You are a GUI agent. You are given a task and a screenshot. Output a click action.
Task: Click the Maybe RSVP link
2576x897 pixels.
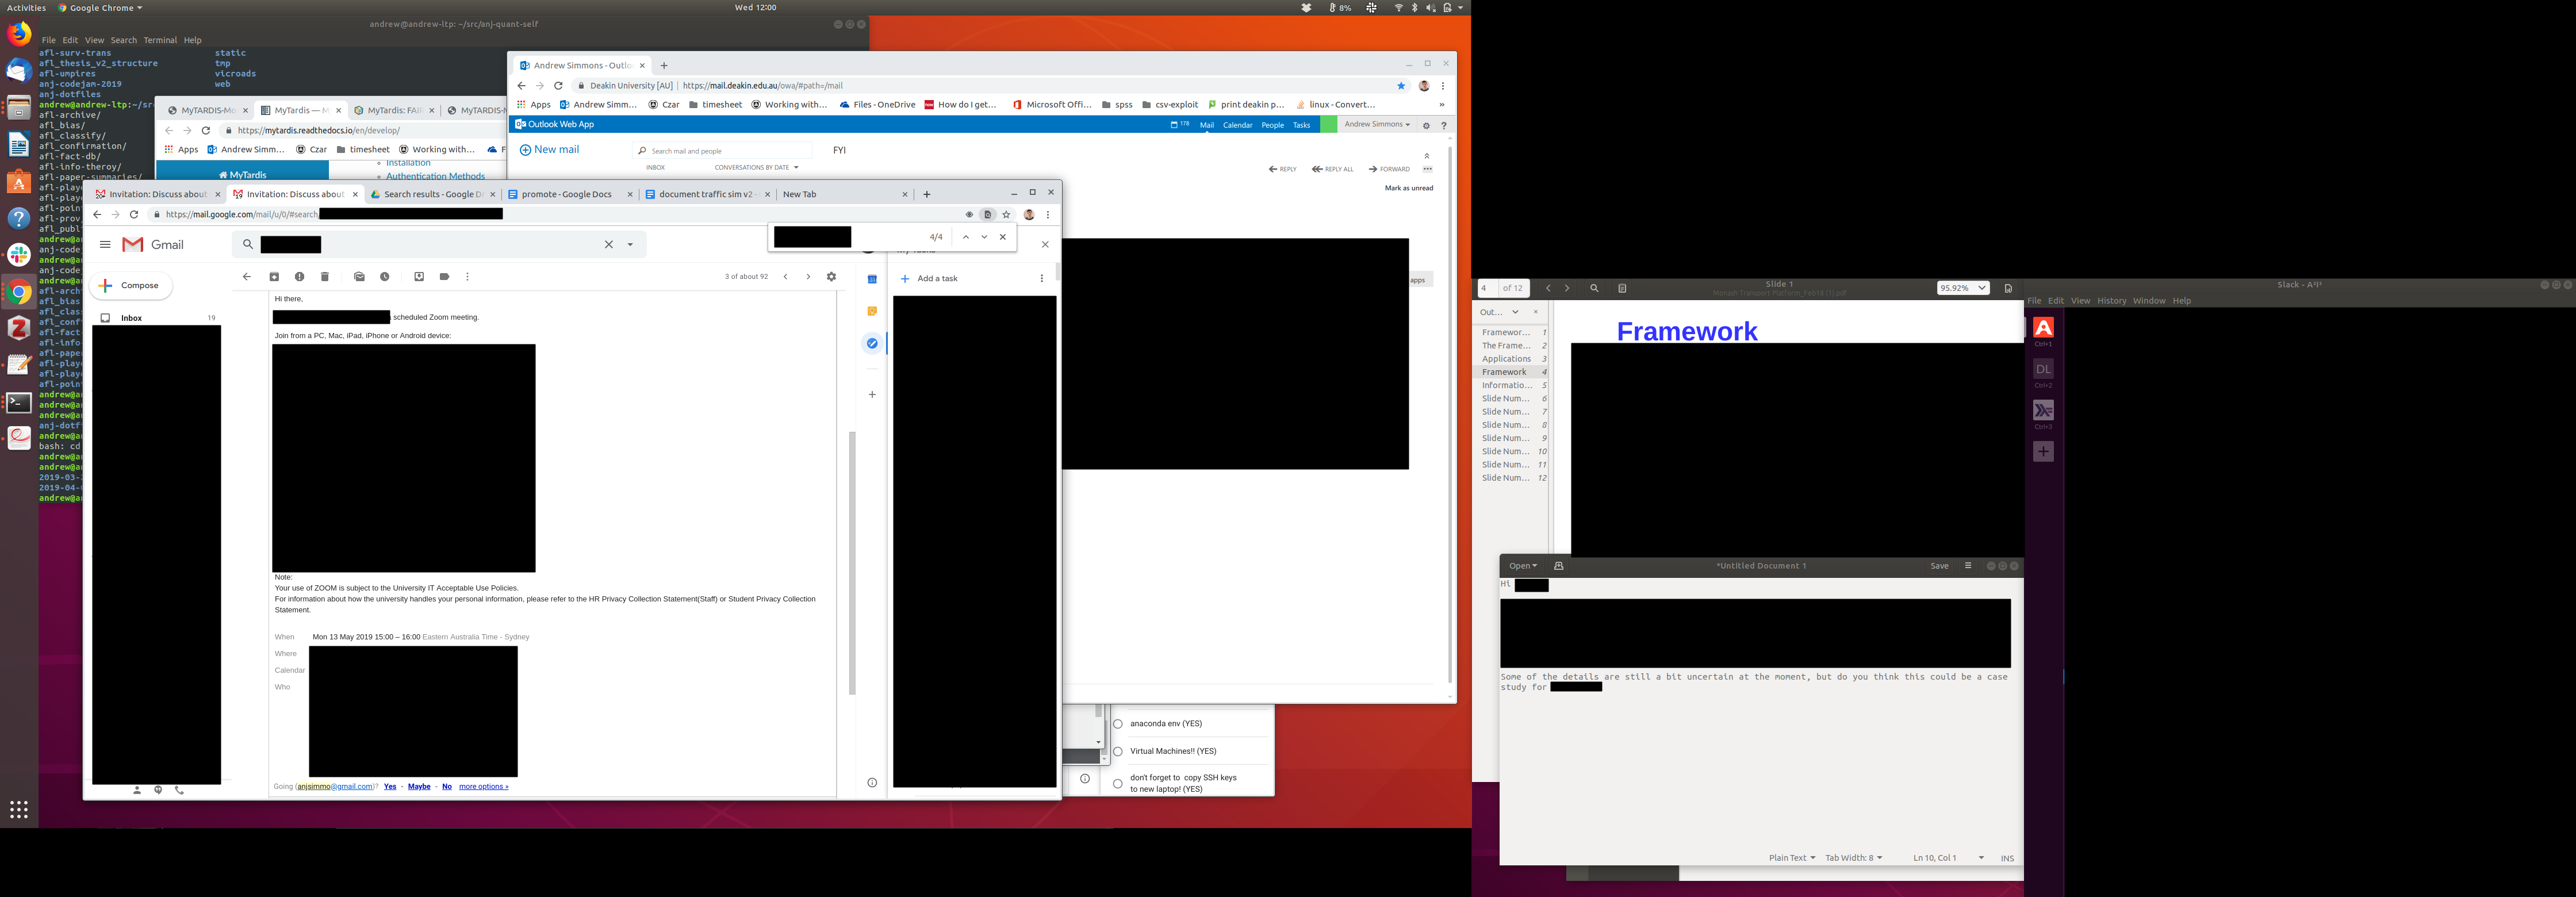coord(419,787)
